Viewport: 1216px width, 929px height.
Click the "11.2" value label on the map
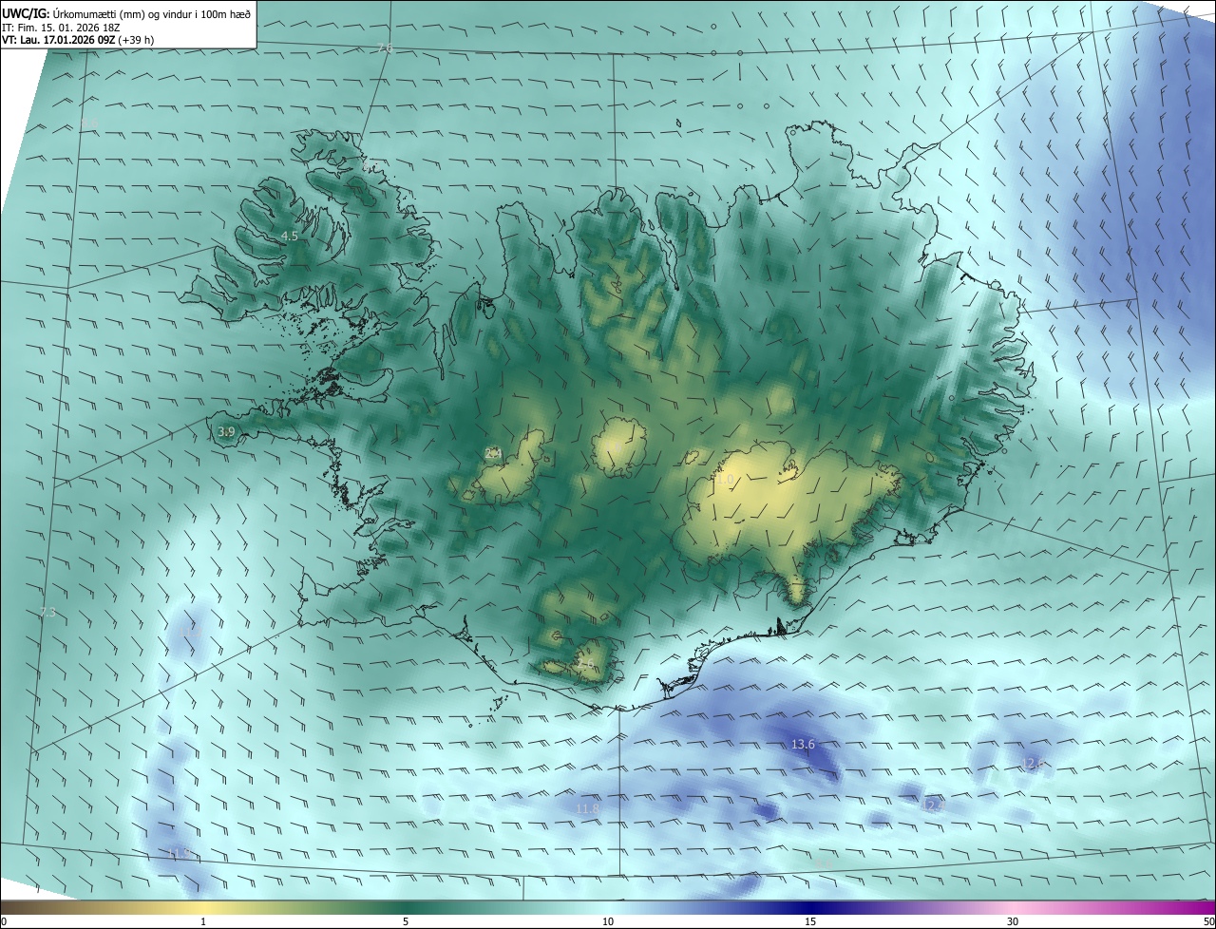tap(190, 632)
